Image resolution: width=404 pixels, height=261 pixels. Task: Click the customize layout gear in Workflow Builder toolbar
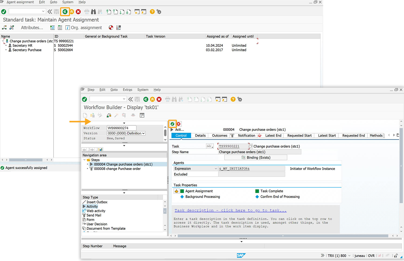tap(240, 99)
